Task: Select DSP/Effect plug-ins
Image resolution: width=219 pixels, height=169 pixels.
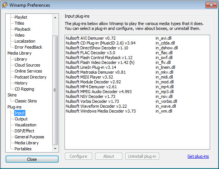Action: click(x=24, y=131)
